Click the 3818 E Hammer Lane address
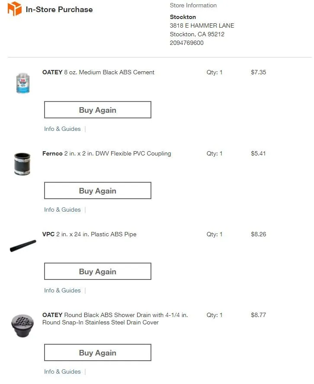This screenshot has height=384, width=314. click(x=202, y=25)
